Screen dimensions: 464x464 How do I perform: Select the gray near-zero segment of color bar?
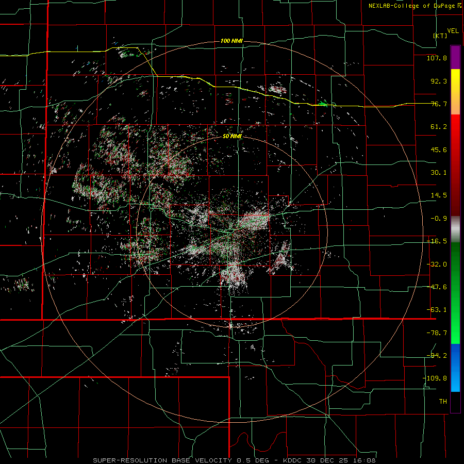[x=455, y=229]
